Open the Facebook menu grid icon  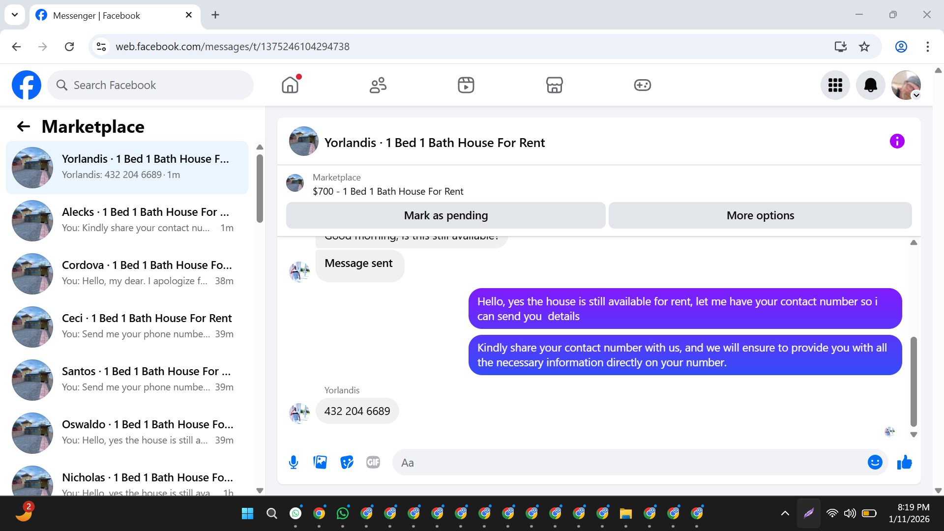point(835,85)
